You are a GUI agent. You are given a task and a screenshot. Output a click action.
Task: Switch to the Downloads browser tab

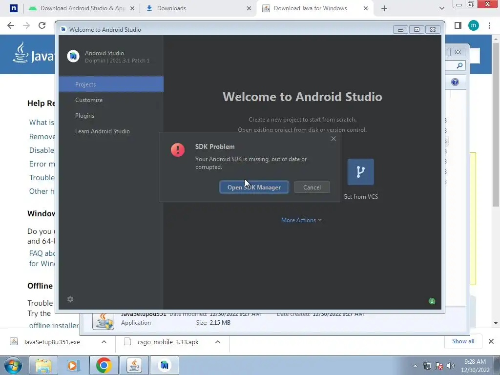pos(198,8)
